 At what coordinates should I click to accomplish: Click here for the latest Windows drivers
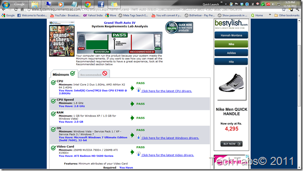[170, 138]
